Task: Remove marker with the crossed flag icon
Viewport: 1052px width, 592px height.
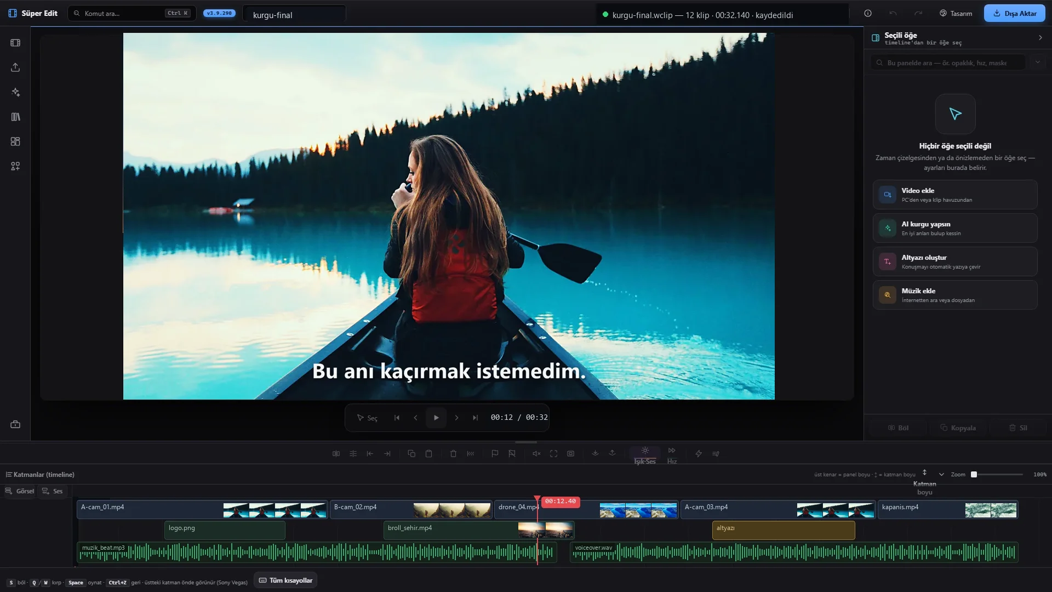Action: click(x=512, y=454)
